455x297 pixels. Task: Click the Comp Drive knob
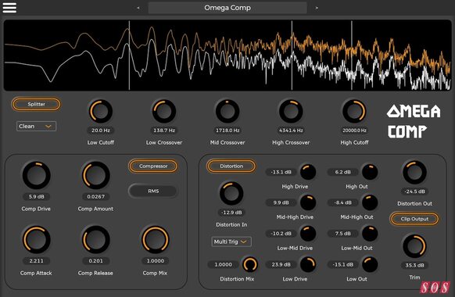pyautogui.click(x=36, y=176)
